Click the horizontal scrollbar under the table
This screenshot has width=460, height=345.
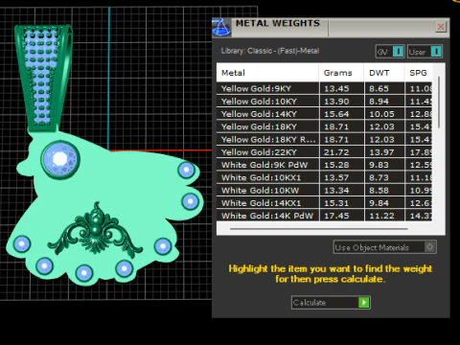tap(319, 229)
